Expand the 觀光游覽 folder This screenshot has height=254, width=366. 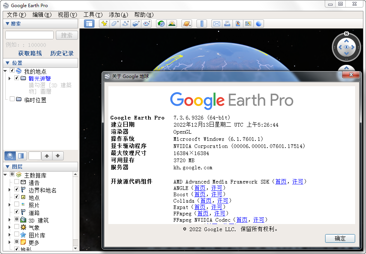click(9, 78)
